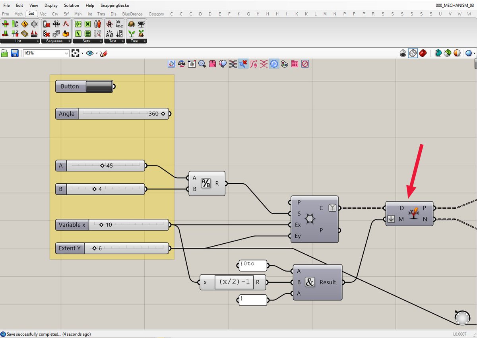The height and width of the screenshot is (338, 477).
Task: Click the Save file floppy disk icon
Action: pos(15,53)
